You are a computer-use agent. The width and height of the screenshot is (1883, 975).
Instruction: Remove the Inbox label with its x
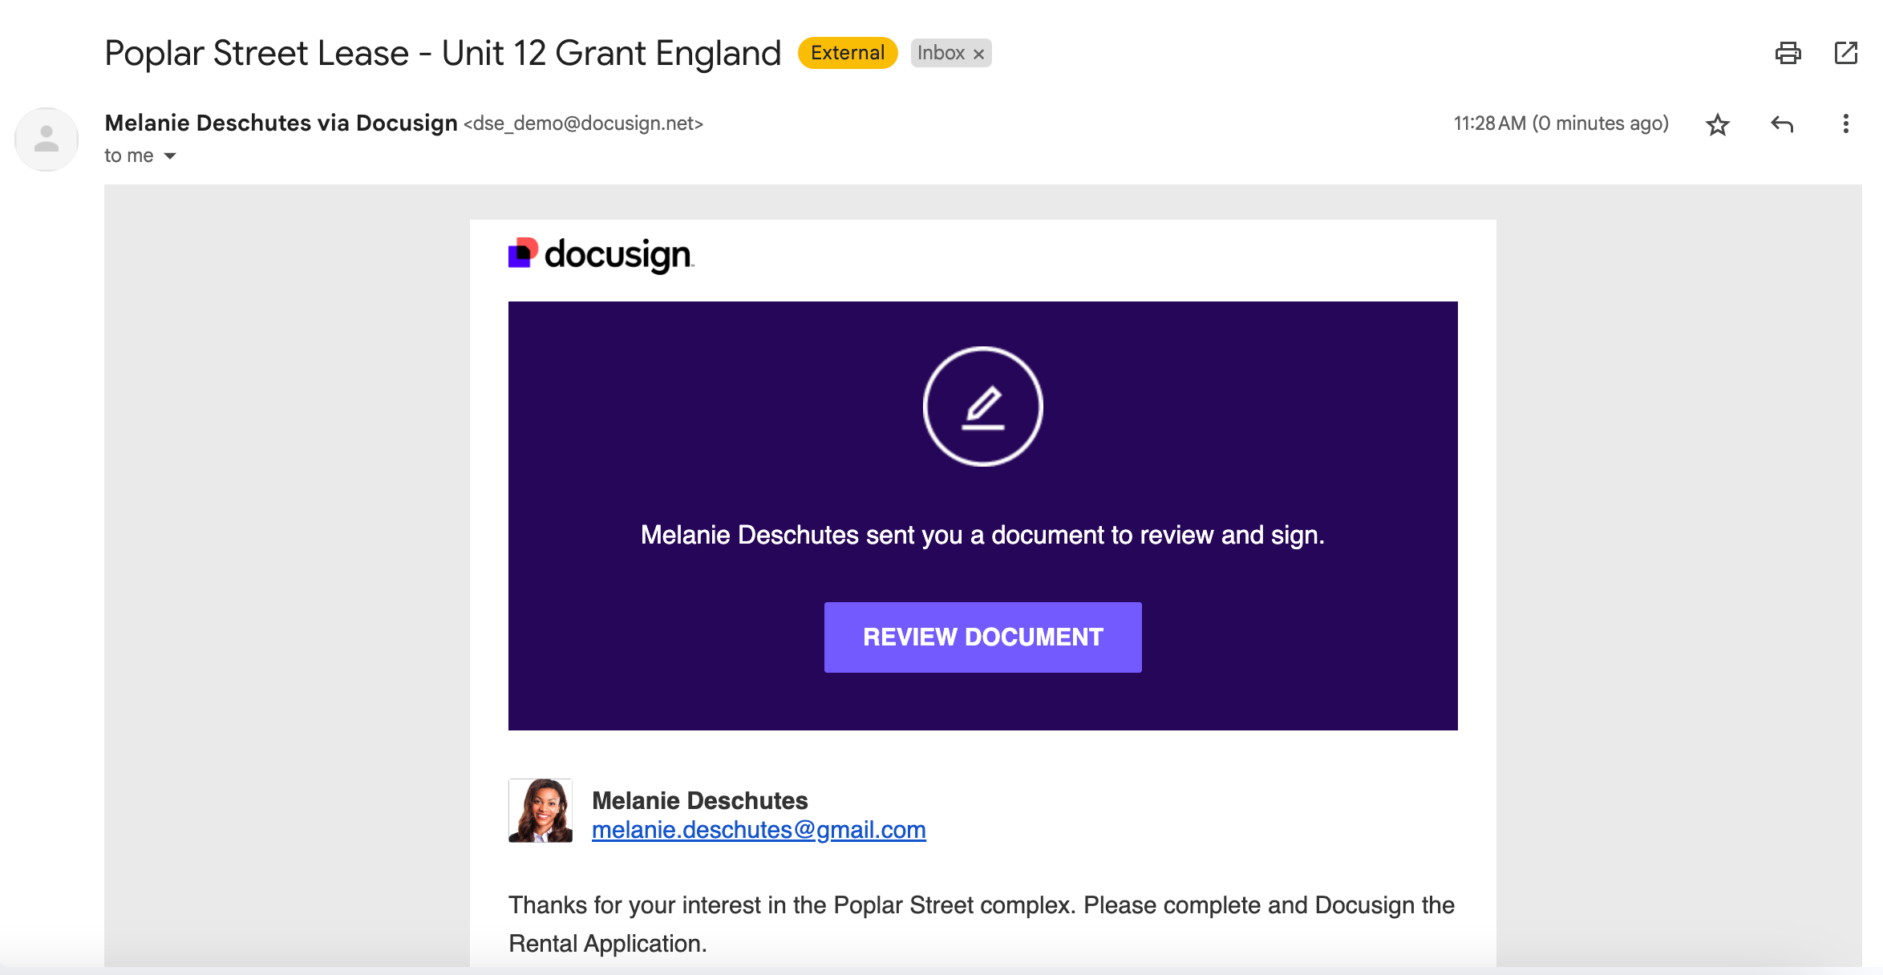(x=978, y=54)
